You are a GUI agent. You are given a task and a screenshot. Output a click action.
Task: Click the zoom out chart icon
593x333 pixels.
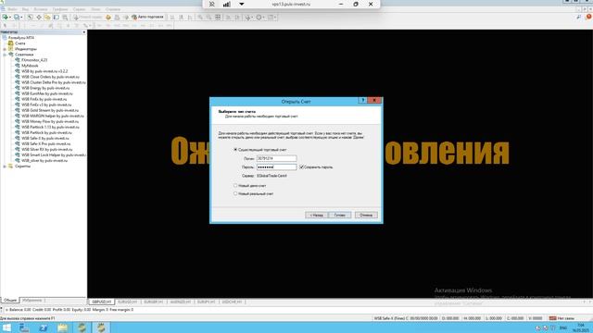(208, 17)
